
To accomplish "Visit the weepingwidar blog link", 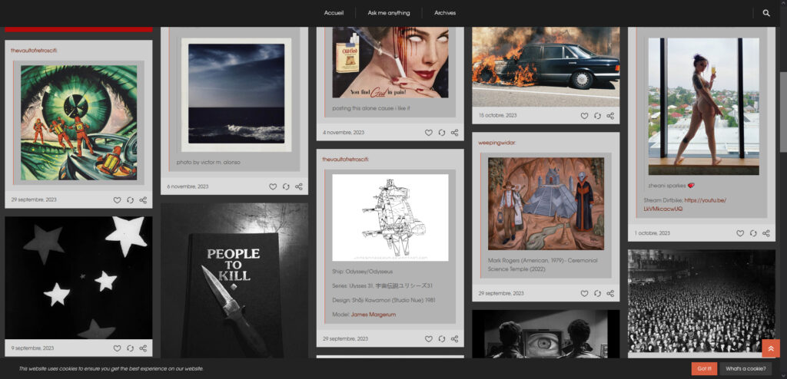I will click(x=497, y=143).
